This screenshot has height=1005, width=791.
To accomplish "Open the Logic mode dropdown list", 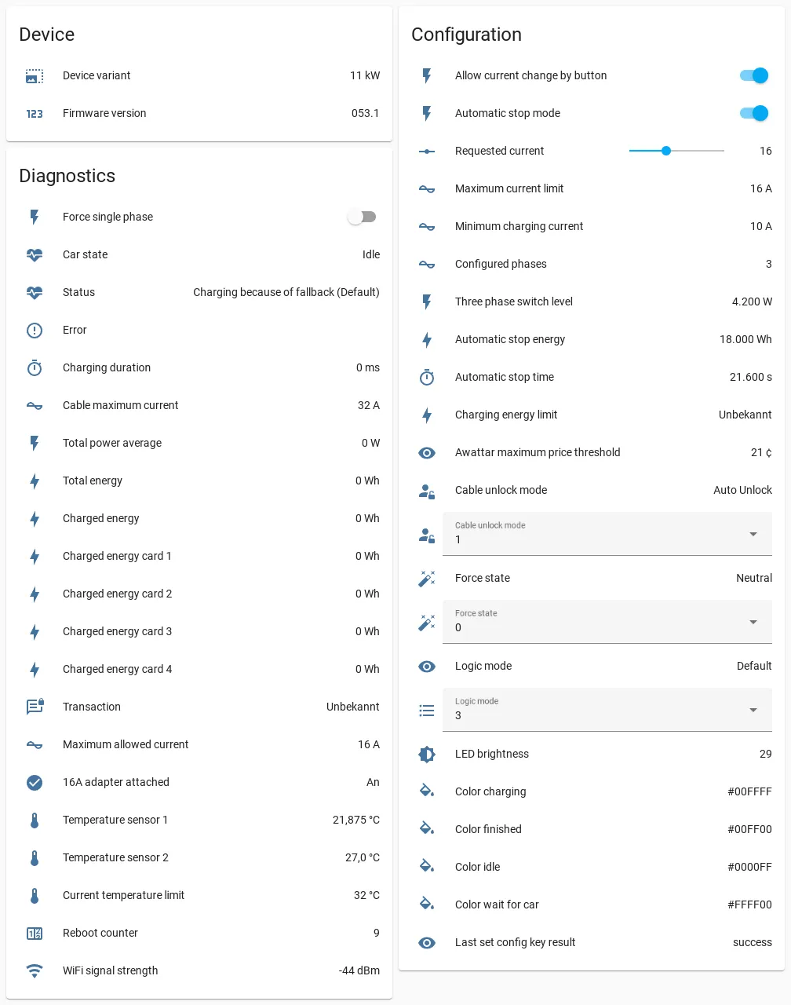I will pyautogui.click(x=607, y=710).
